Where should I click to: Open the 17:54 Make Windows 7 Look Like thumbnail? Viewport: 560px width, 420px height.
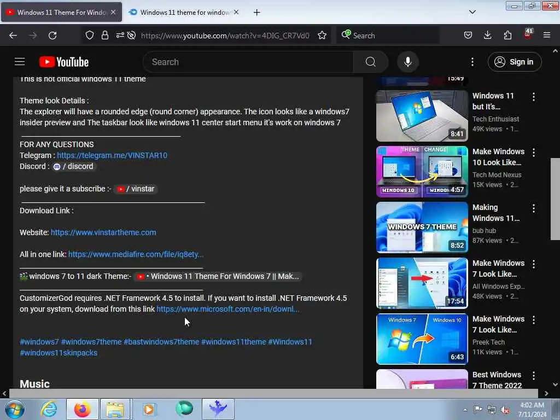(422, 283)
